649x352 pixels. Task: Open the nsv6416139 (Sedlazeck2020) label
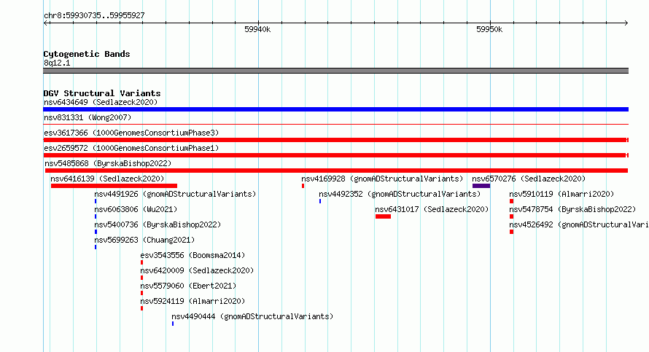107,179
